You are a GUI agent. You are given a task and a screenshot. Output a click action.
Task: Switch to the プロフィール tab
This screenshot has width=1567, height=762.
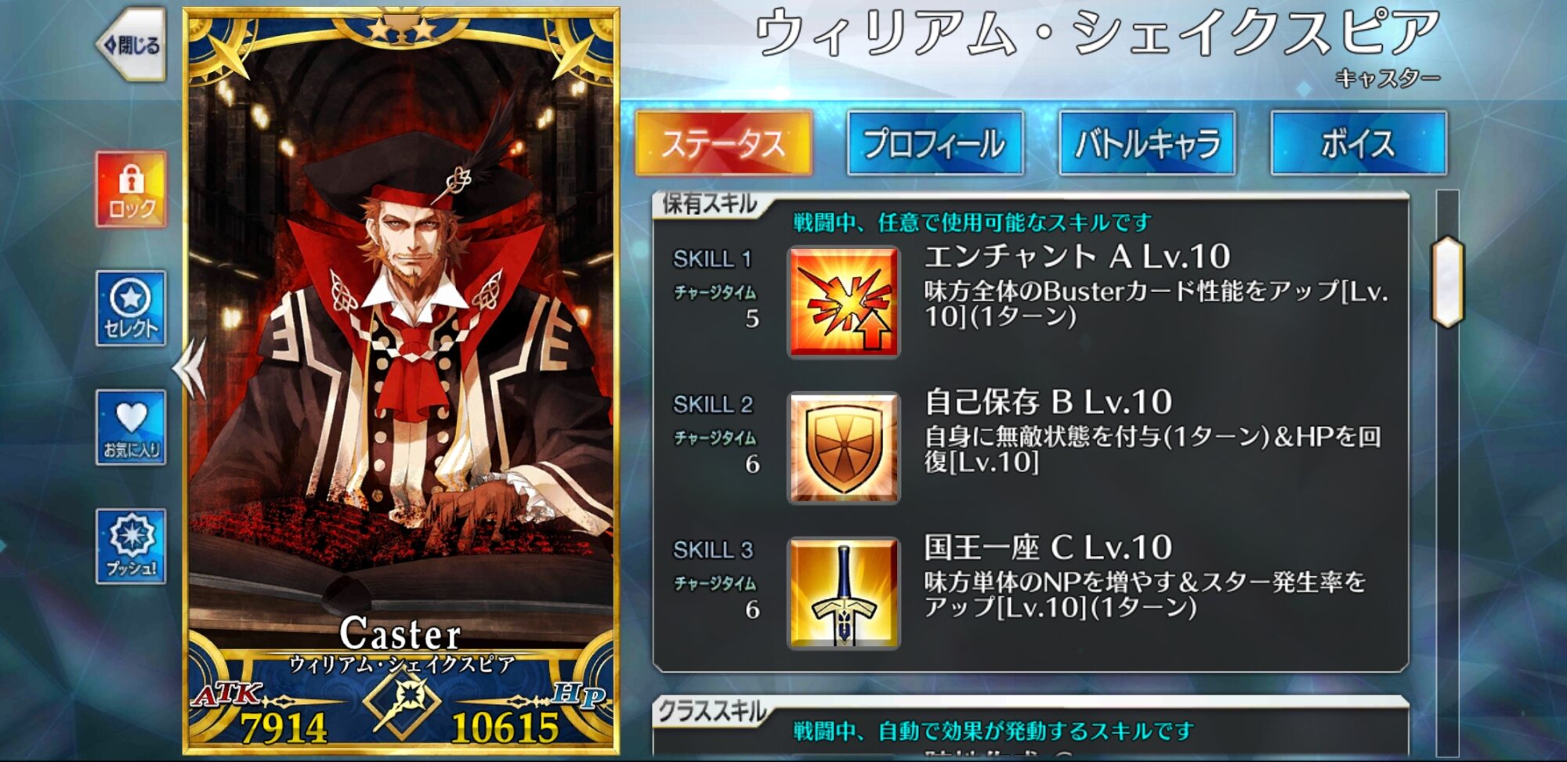(935, 143)
